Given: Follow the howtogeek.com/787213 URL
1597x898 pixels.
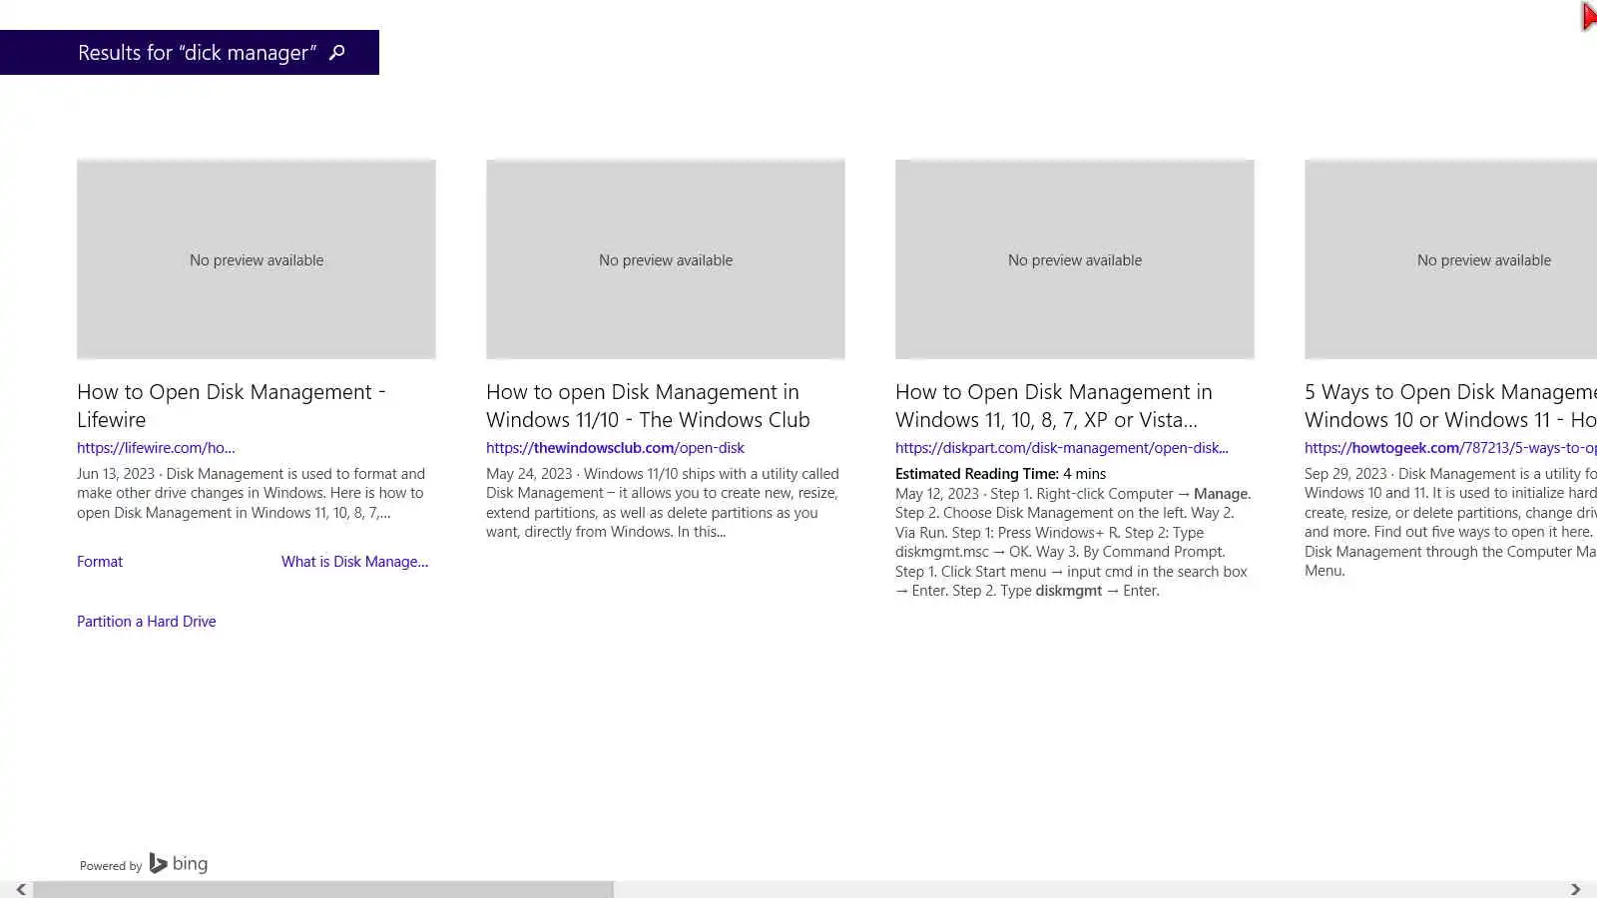Looking at the screenshot, I should [x=1450, y=448].
